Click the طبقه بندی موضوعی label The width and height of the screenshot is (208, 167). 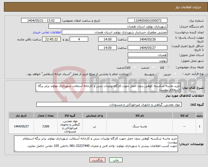tap(190, 67)
